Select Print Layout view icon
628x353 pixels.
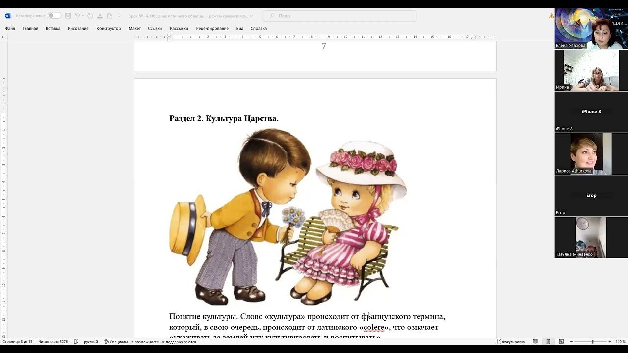tap(548, 342)
